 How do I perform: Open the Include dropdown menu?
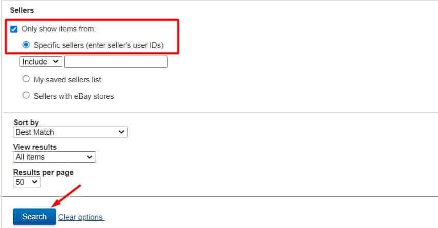click(41, 62)
